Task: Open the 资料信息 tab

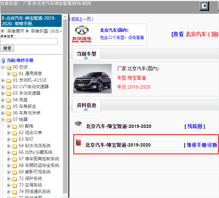Action: pyautogui.click(x=86, y=106)
